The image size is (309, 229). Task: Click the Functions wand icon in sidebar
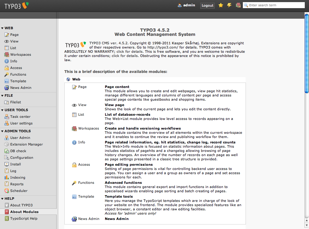pyautogui.click(x=7, y=74)
